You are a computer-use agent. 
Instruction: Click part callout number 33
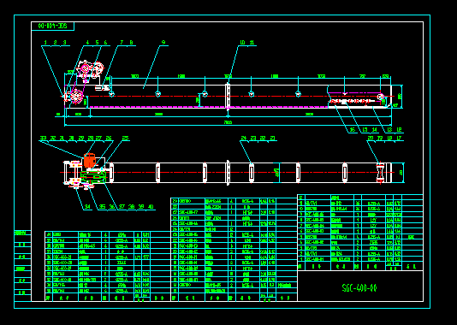click(43, 138)
